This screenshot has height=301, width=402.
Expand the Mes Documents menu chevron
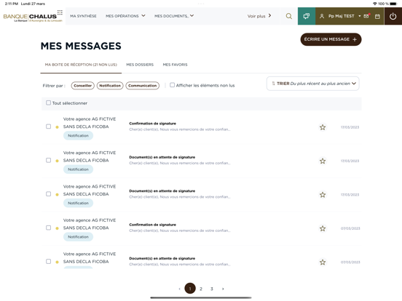192,15
